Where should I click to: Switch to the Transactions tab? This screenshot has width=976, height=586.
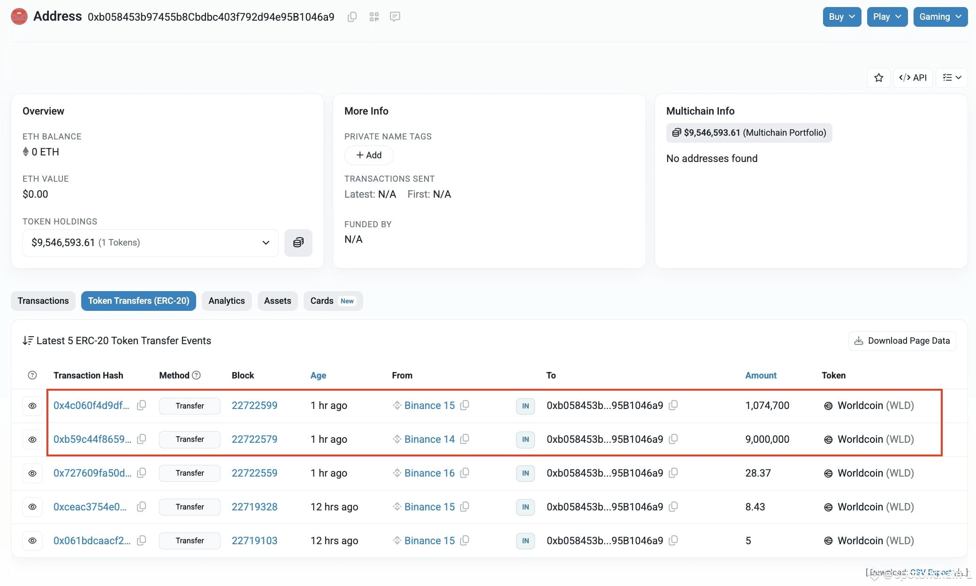[x=43, y=301]
